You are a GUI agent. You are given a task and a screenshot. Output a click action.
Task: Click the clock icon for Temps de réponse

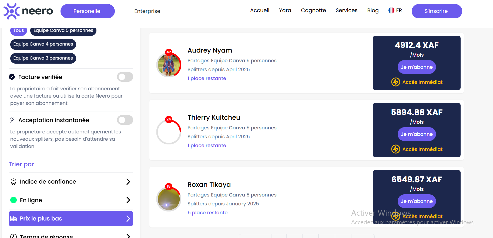pyautogui.click(x=14, y=236)
